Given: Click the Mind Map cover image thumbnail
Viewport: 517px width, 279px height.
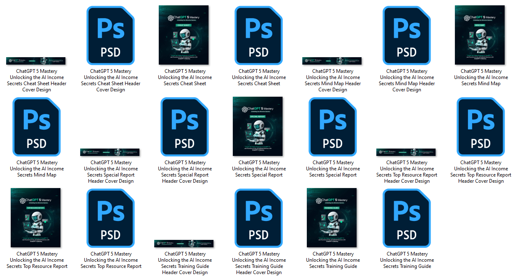Looking at the screenshot, I should pos(480,35).
